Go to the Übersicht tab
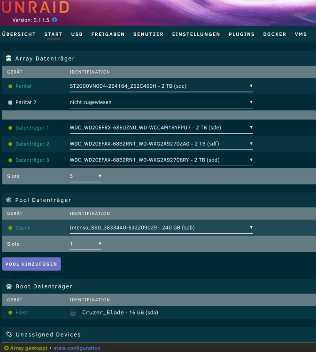316x352 pixels. [x=19, y=34]
